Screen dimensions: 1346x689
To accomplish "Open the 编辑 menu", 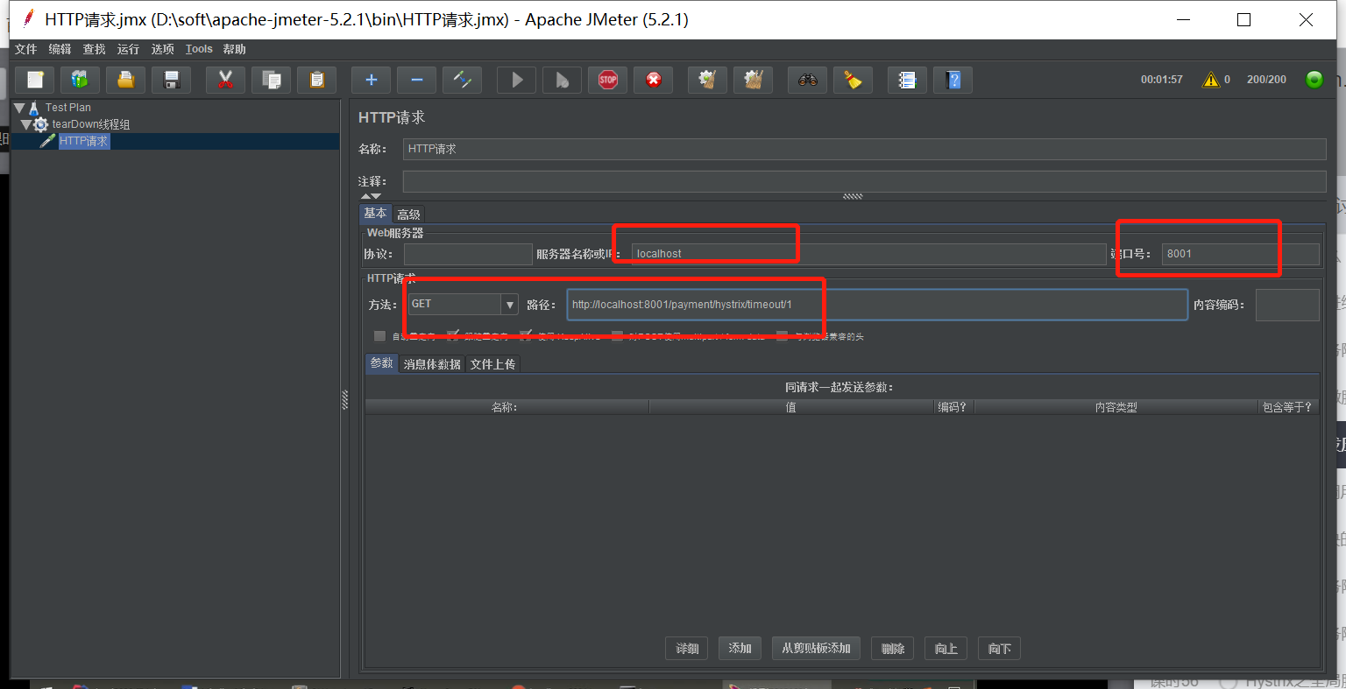I will click(x=60, y=49).
